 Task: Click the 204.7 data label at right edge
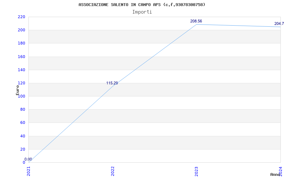pyautogui.click(x=279, y=24)
